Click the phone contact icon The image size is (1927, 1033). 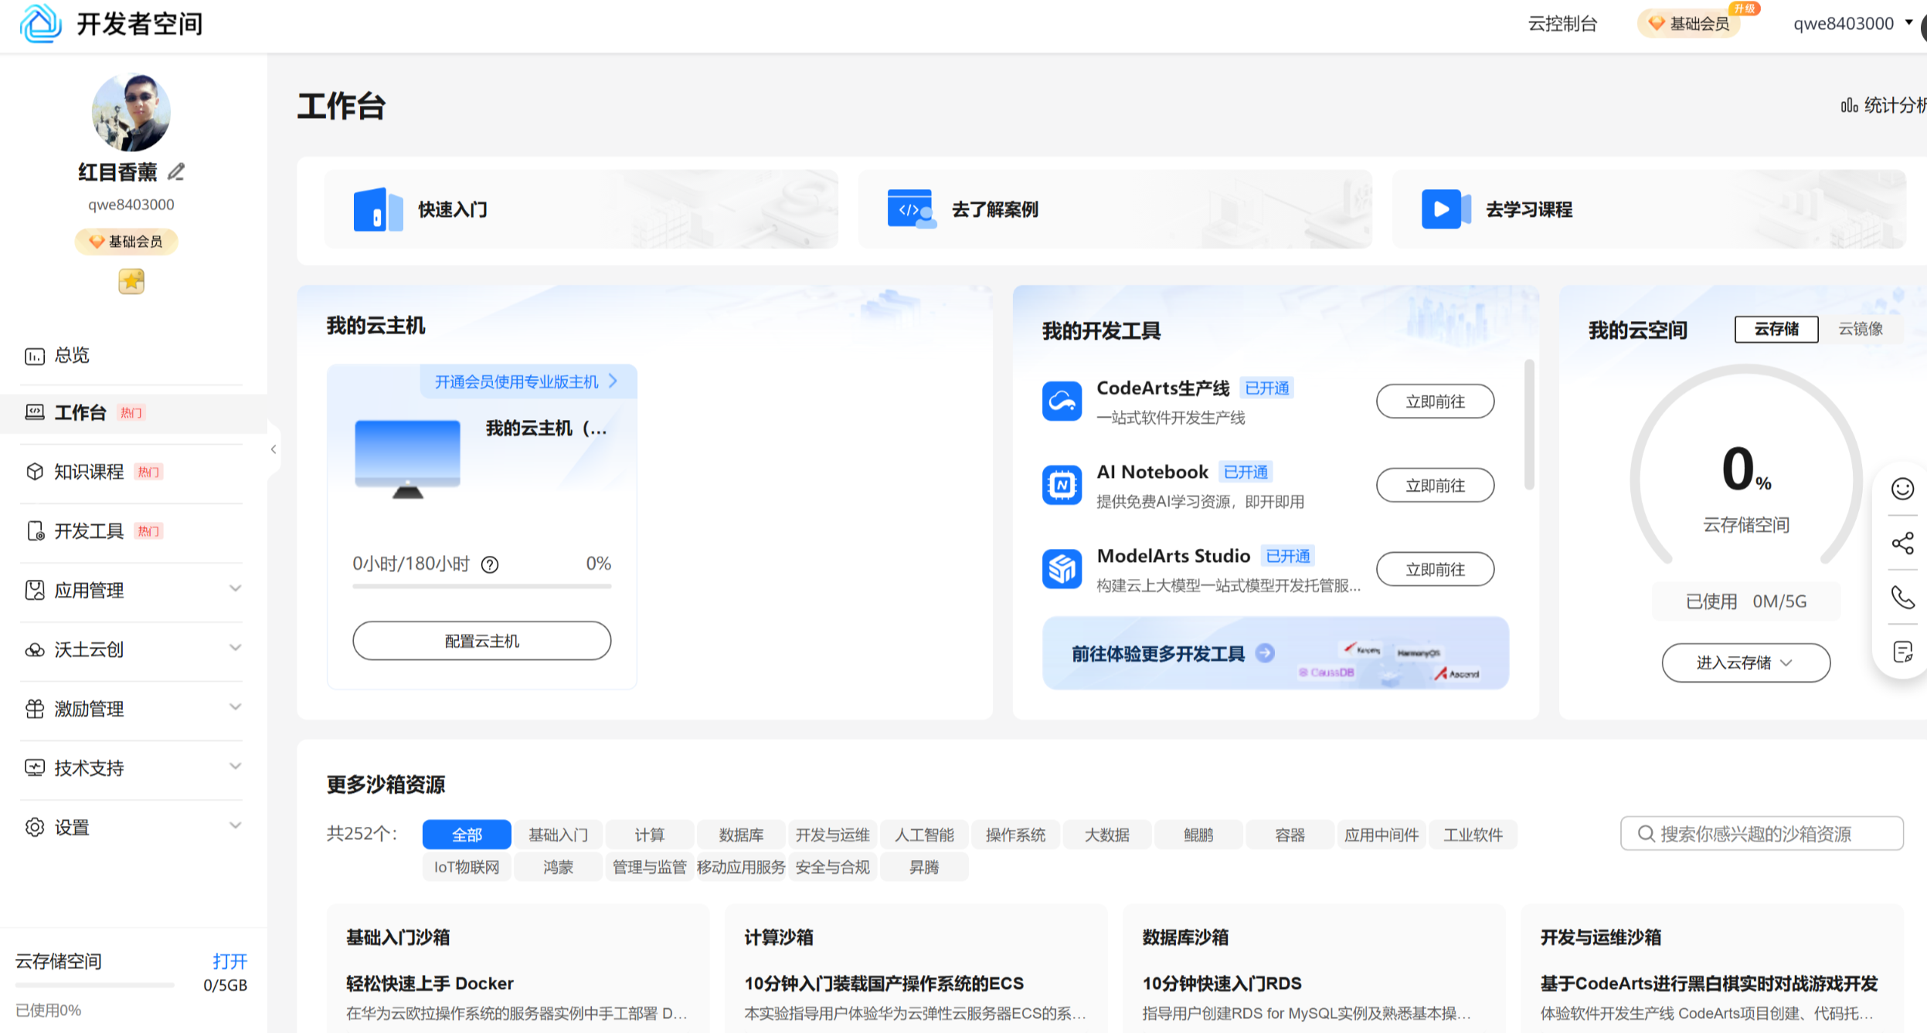coord(1902,597)
